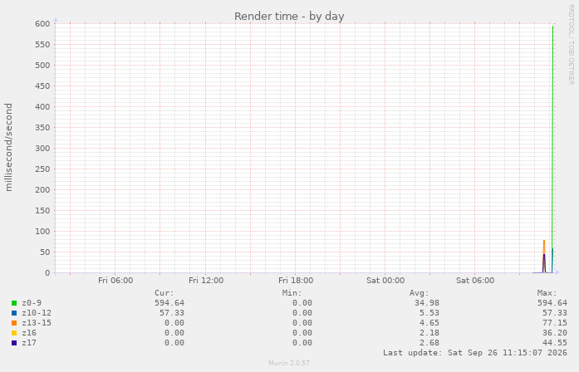Viewport: 579px width, 372px height.
Task: Click the dark purple z17 legend swatch
Action: click(x=14, y=343)
